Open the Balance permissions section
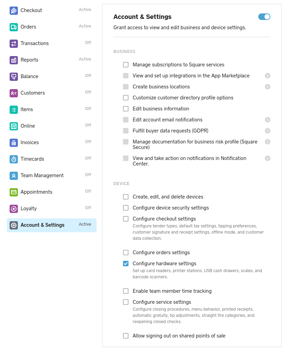The width and height of the screenshot is (292, 354). [x=29, y=76]
